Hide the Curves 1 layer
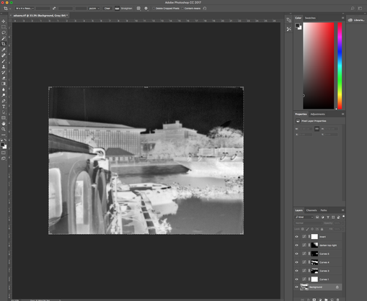This screenshot has height=301, width=367. pos(296,279)
